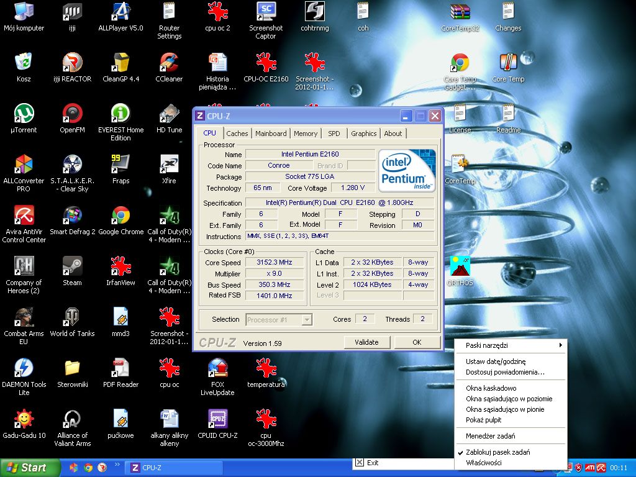The image size is (636, 477).
Task: Launch CPUID CPU-Z desktop shortcut
Action: point(217,425)
